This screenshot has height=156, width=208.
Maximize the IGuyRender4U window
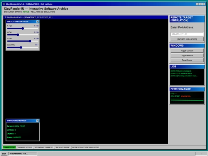click(x=200, y=4)
